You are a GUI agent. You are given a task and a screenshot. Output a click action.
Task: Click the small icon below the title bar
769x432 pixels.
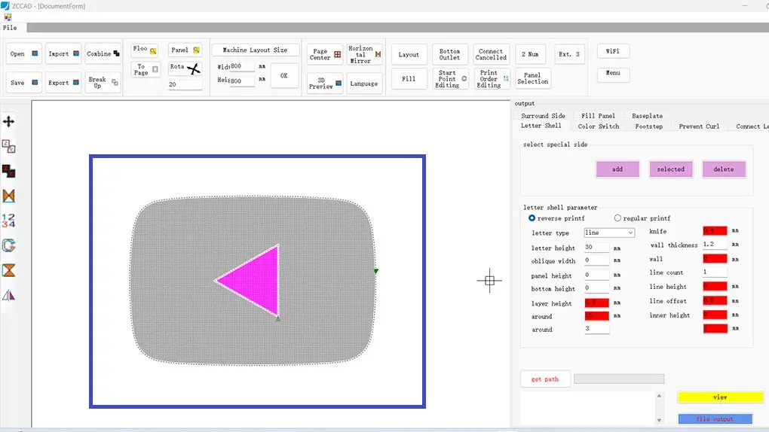tap(8, 17)
